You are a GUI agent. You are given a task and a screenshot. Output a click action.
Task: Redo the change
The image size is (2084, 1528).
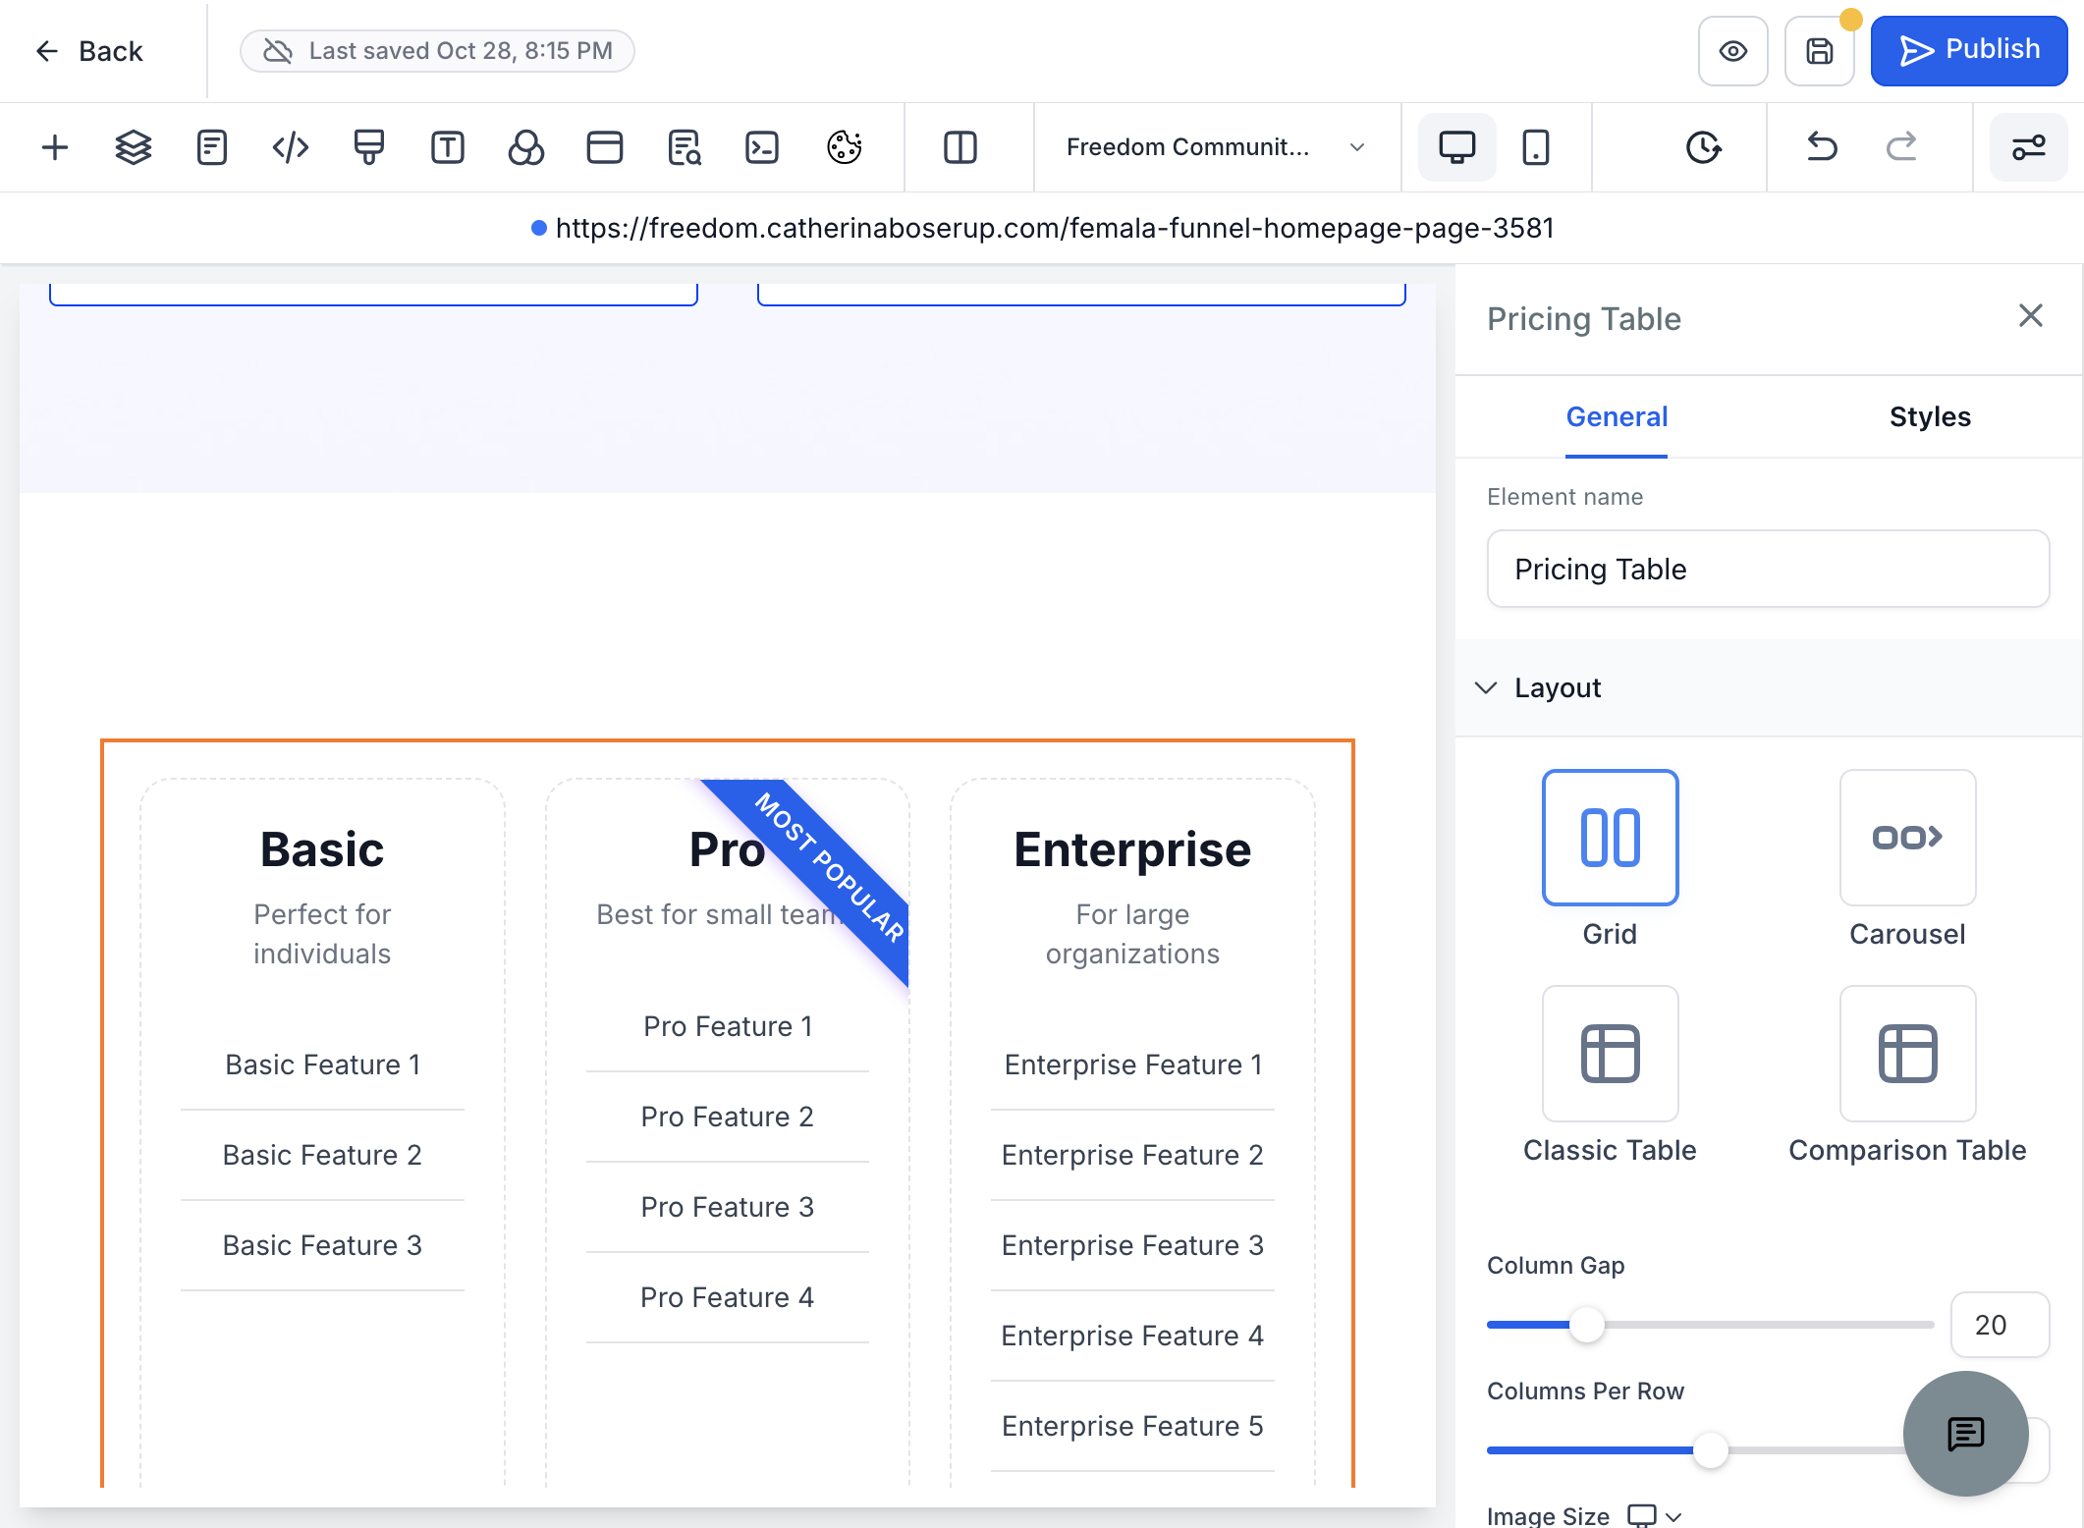tap(1901, 147)
